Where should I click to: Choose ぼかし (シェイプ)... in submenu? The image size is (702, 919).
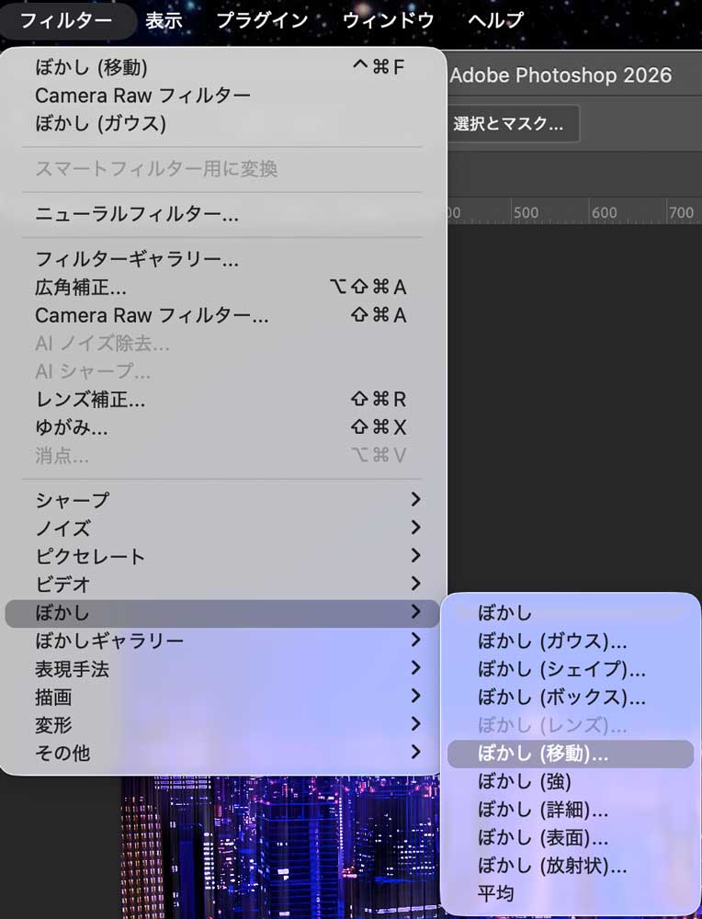point(571,669)
